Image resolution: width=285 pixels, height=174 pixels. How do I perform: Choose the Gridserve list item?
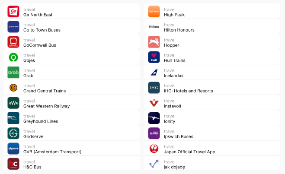[33, 137]
